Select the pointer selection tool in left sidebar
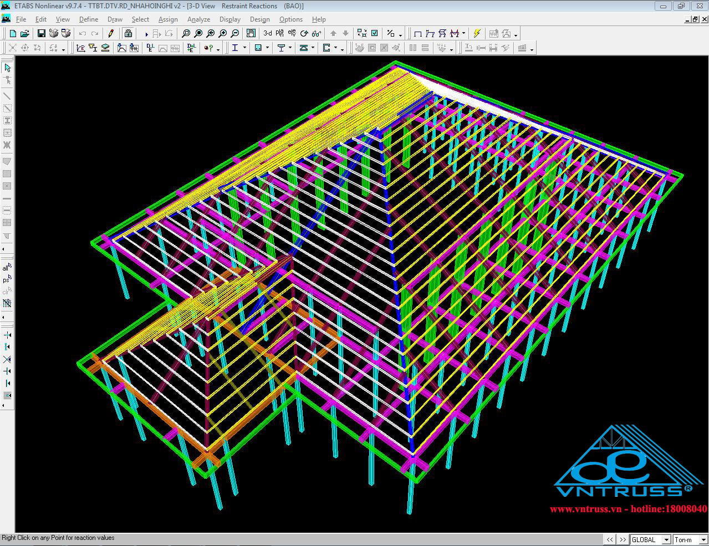The image size is (709, 546). (7, 68)
